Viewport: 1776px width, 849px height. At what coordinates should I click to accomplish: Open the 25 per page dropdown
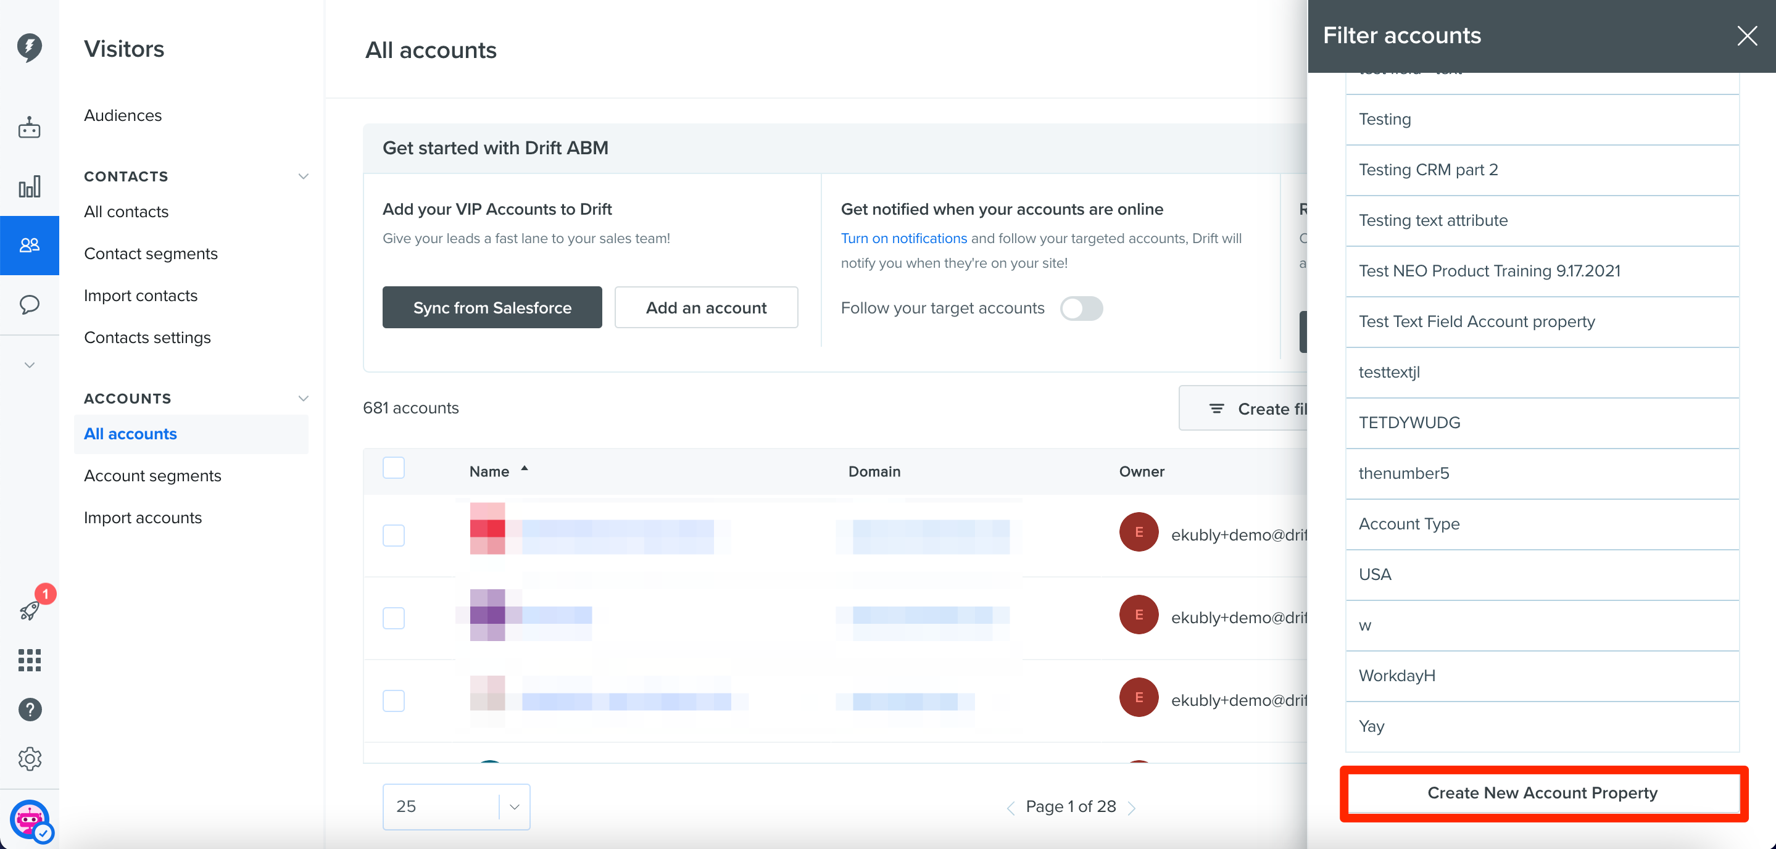[457, 807]
